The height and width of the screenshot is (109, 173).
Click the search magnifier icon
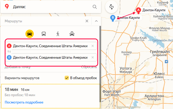coord(95,7)
